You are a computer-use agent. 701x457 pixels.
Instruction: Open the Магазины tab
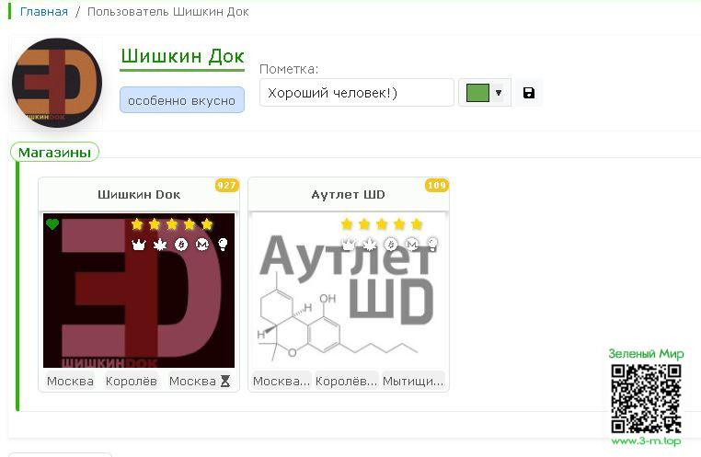(54, 153)
